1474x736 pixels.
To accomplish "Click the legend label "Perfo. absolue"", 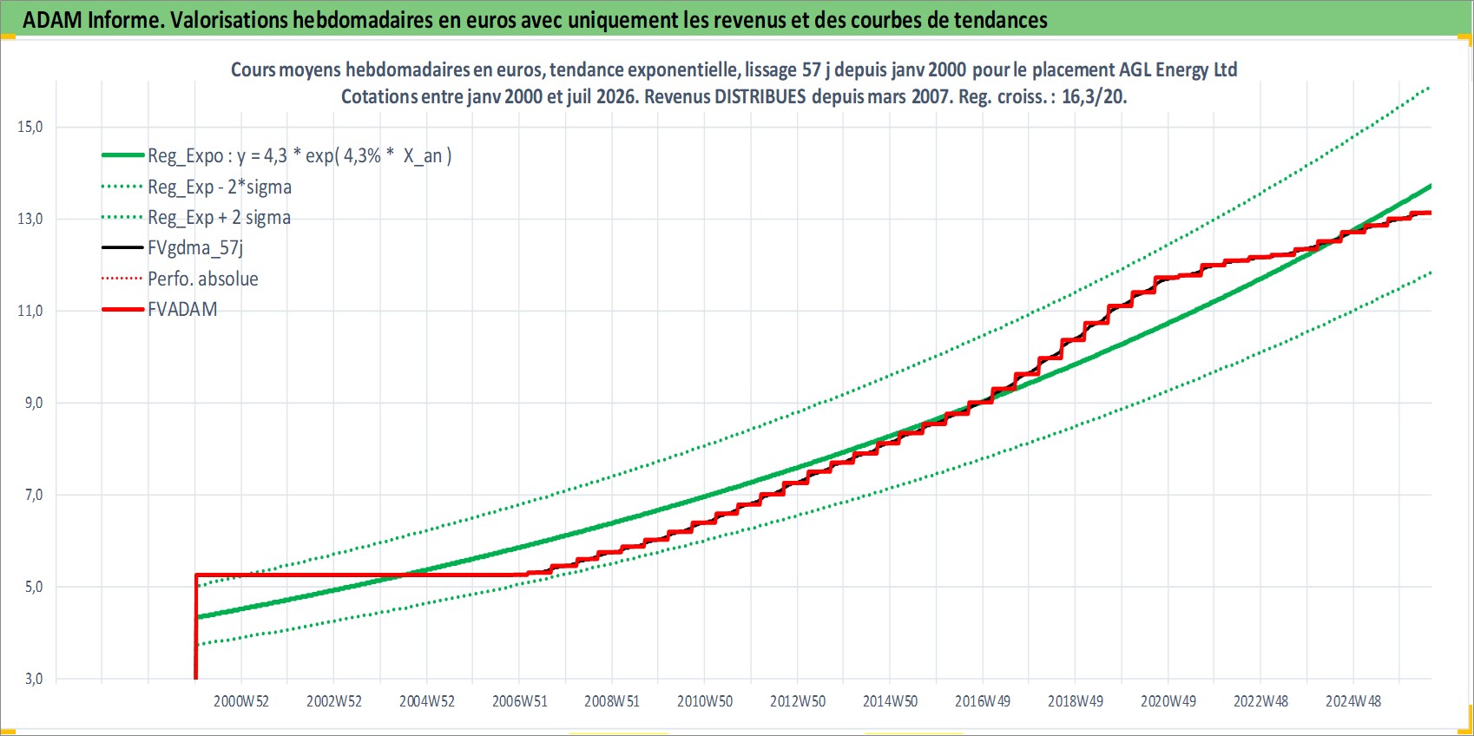I will click(x=203, y=279).
